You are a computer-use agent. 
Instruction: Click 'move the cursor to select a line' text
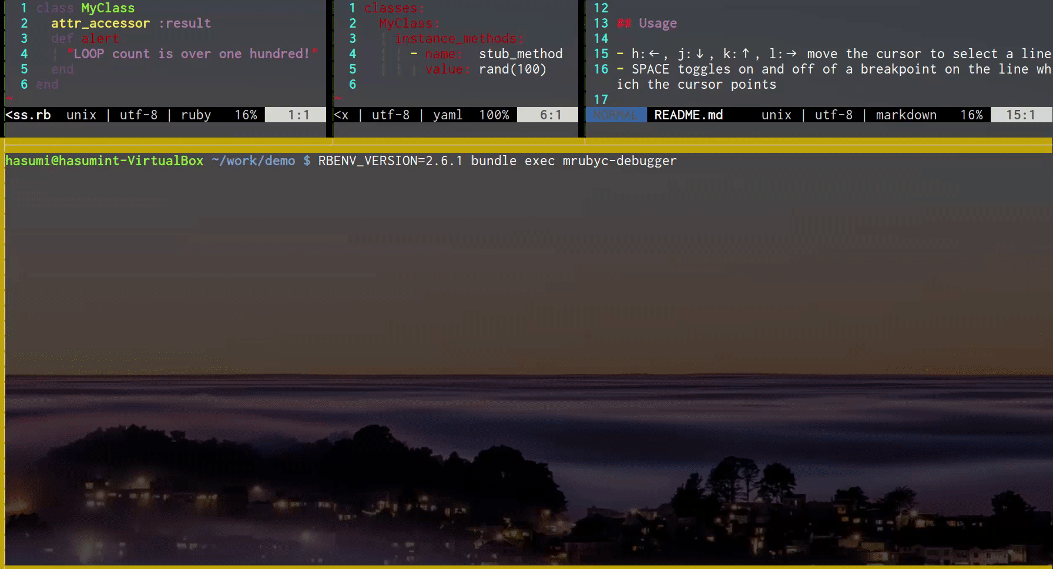pos(928,54)
